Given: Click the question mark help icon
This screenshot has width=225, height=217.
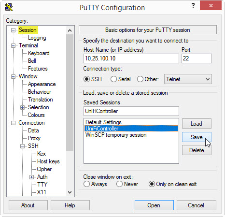Looking at the screenshot, I should (193, 6).
